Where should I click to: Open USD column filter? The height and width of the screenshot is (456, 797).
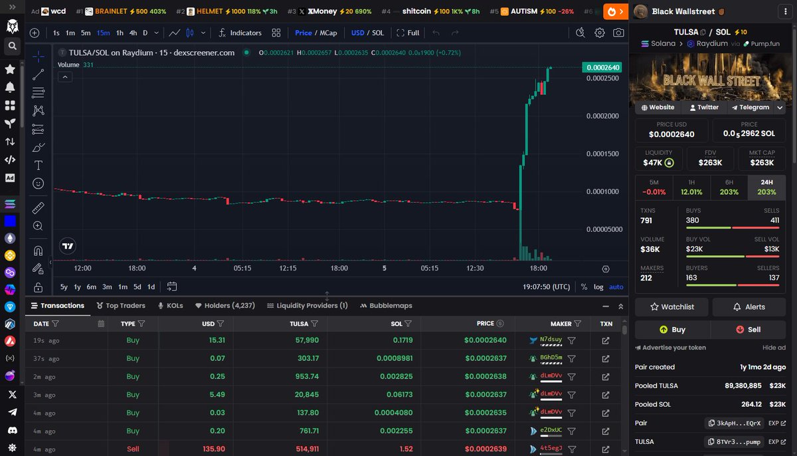coord(220,324)
